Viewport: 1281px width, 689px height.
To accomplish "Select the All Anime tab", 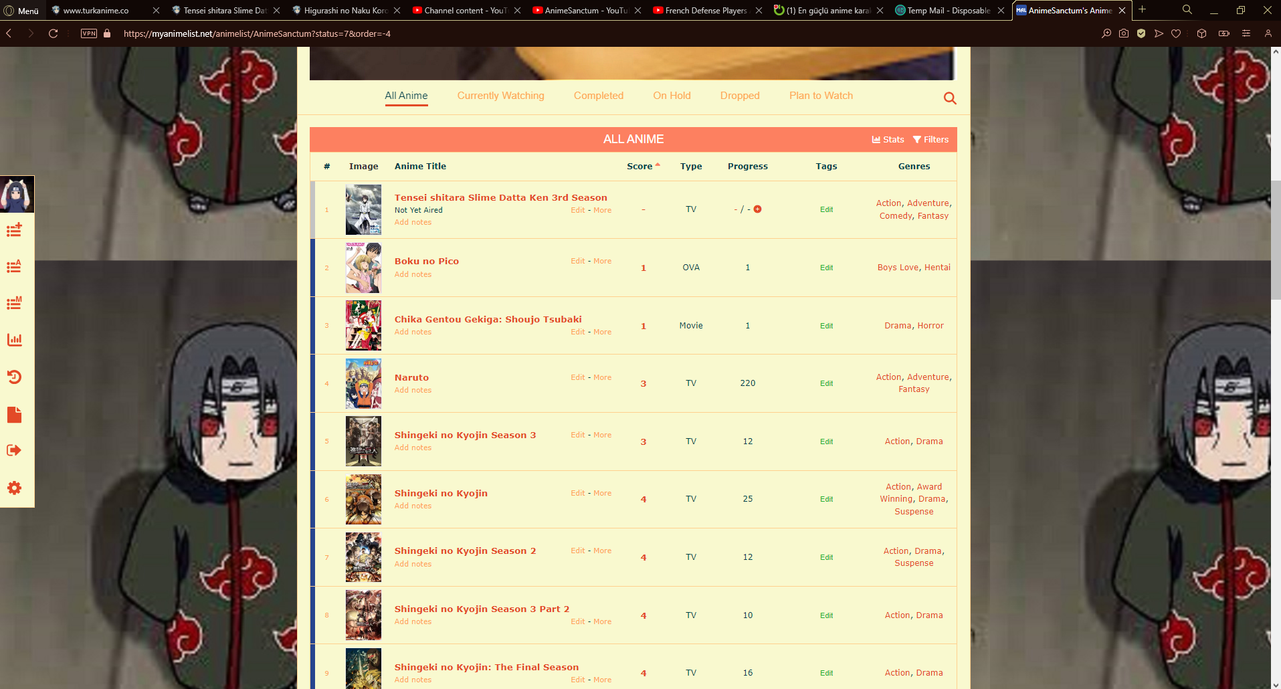I will point(406,96).
